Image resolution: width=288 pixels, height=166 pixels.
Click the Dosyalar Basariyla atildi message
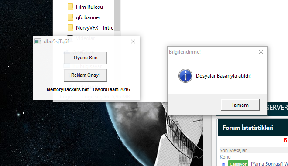click(x=223, y=76)
